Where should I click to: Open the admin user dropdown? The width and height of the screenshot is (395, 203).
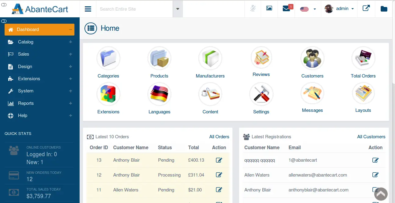pyautogui.click(x=339, y=9)
